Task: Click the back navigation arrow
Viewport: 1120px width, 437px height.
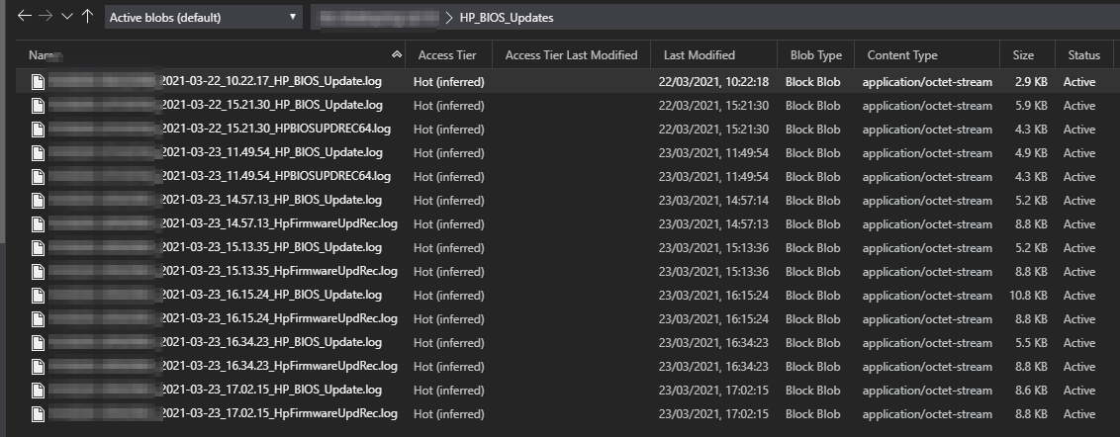Action: pyautogui.click(x=25, y=17)
